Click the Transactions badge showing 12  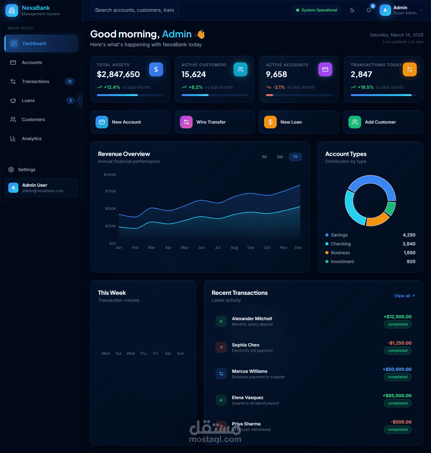click(70, 81)
